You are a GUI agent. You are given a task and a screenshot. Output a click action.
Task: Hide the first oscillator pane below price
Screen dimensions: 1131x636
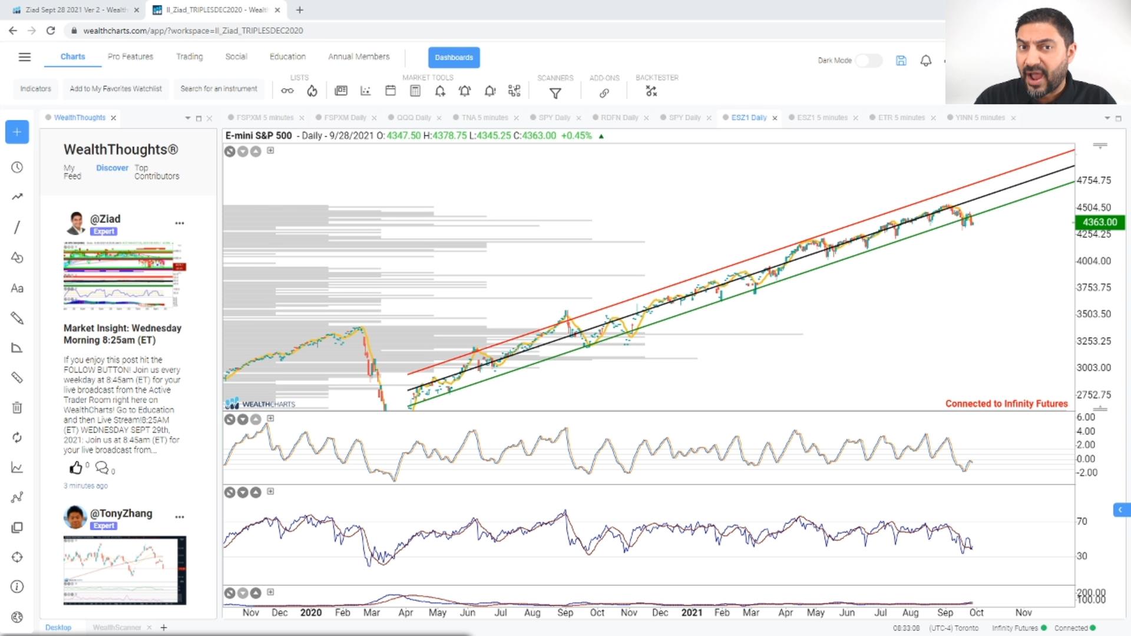tap(230, 419)
